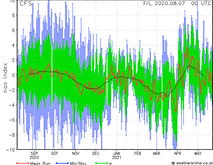Click the OCT axis label
Image resolution: width=213 pixels, height=165 pixels.
click(54, 154)
